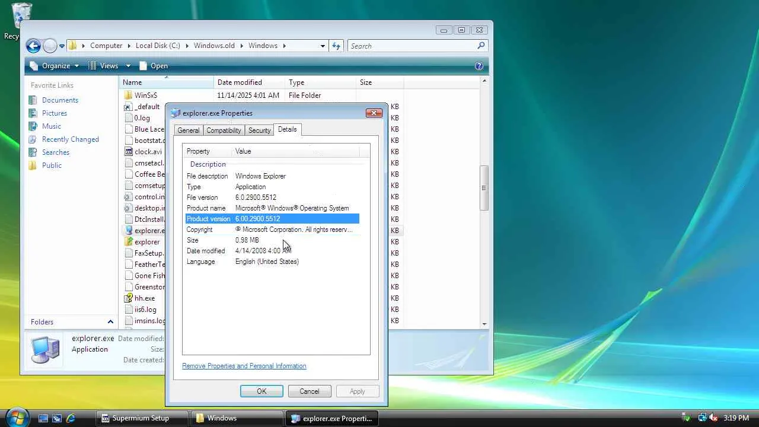Open the Windows Start menu
759x427 pixels.
click(17, 418)
